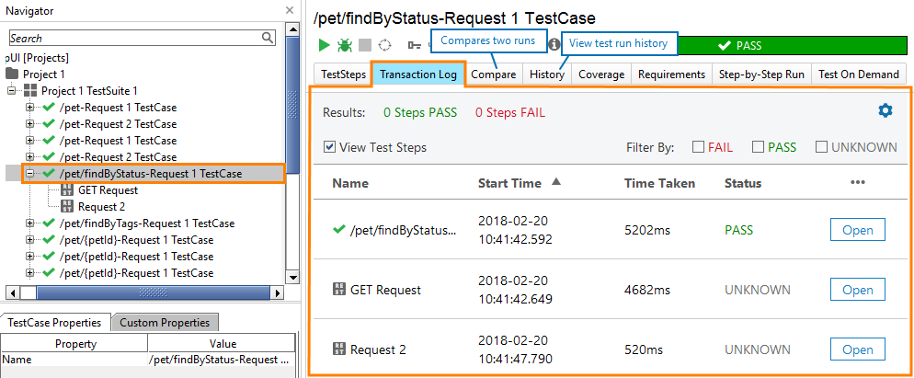Stop the run with the gray square icon
The image size is (914, 378).
[x=364, y=45]
